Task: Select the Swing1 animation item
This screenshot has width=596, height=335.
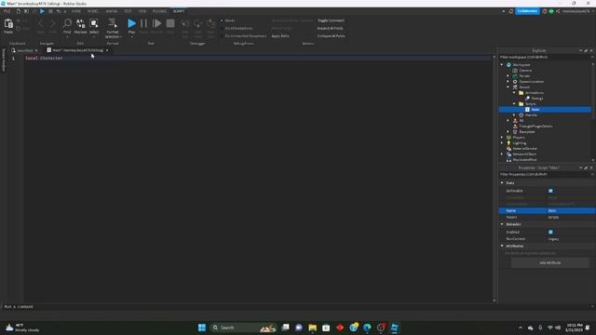Action: tap(536, 99)
